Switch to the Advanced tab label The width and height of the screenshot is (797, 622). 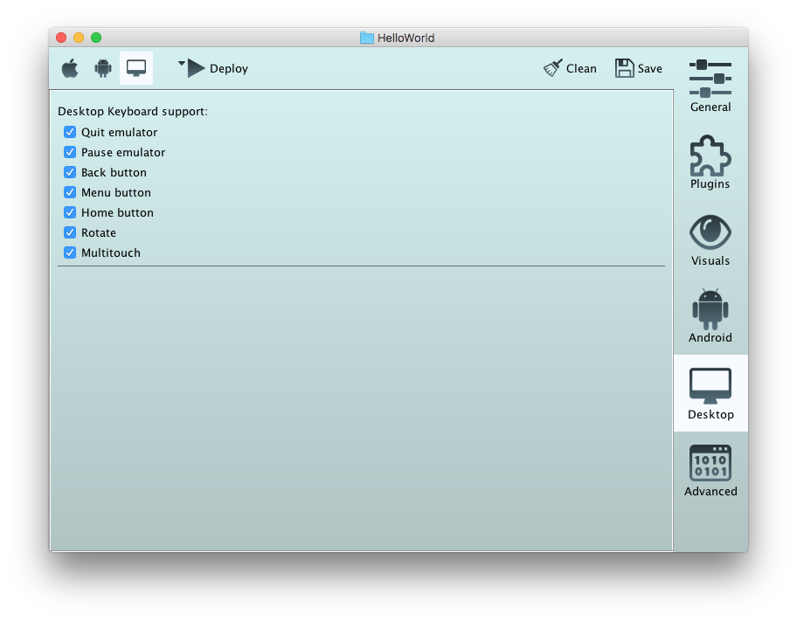[710, 492]
